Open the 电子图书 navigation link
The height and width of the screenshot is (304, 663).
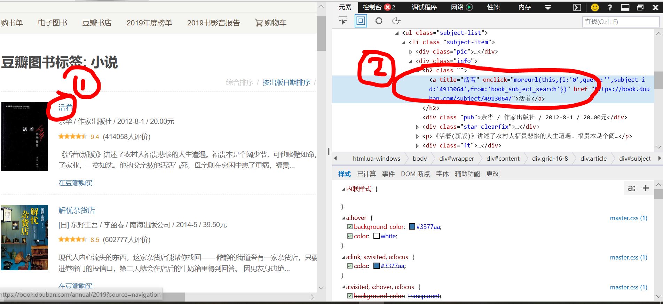point(53,23)
